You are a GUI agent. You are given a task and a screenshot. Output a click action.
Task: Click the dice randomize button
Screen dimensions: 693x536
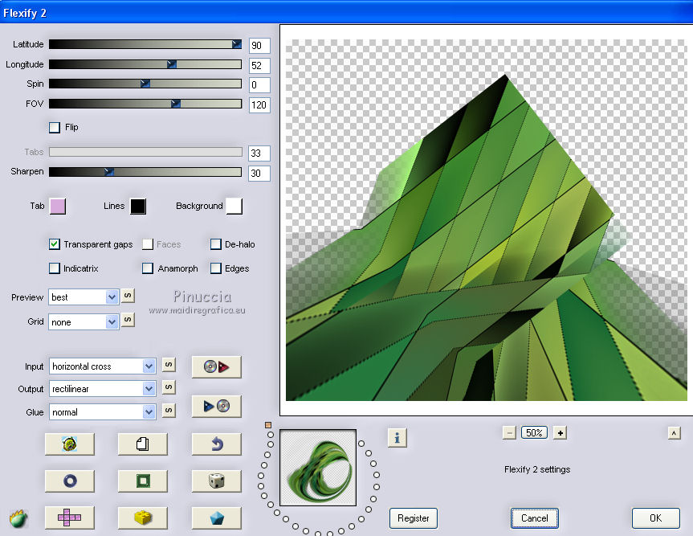[217, 481]
